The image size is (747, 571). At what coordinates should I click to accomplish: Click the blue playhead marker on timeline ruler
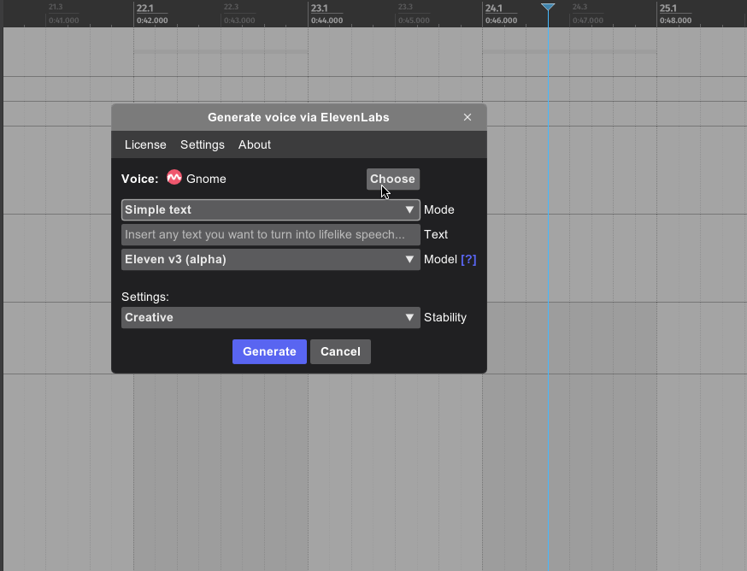click(x=548, y=7)
